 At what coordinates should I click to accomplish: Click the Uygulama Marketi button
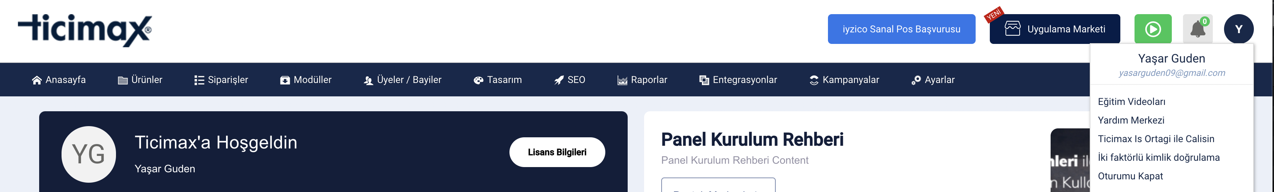[1054, 29]
